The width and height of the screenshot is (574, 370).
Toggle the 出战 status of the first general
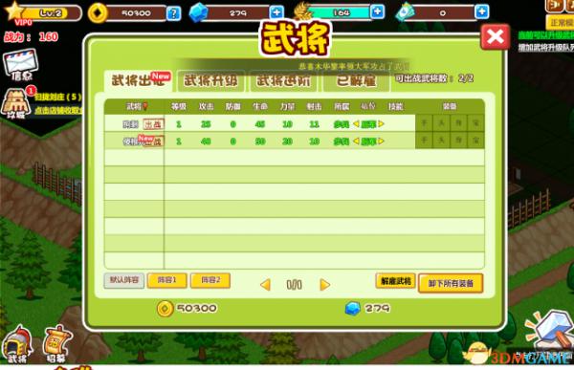[153, 124]
